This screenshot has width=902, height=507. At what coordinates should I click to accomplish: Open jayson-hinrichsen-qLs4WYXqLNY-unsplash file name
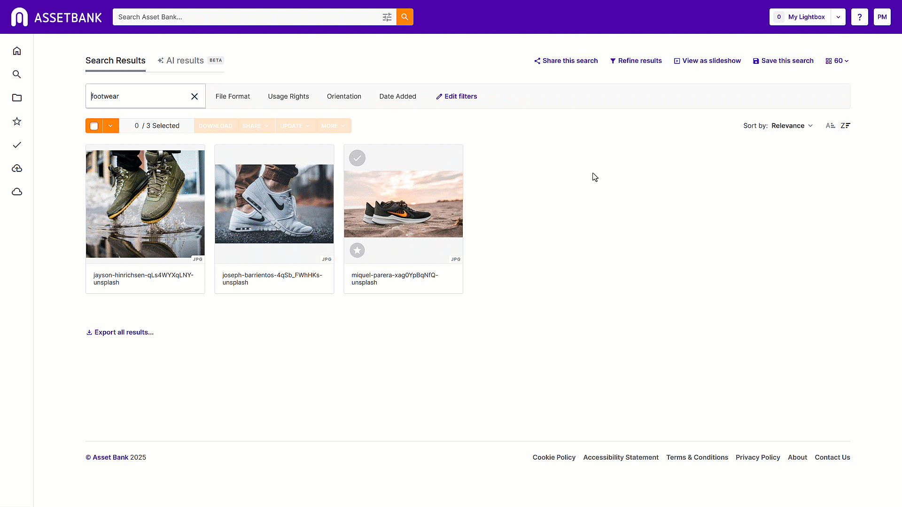click(x=143, y=279)
